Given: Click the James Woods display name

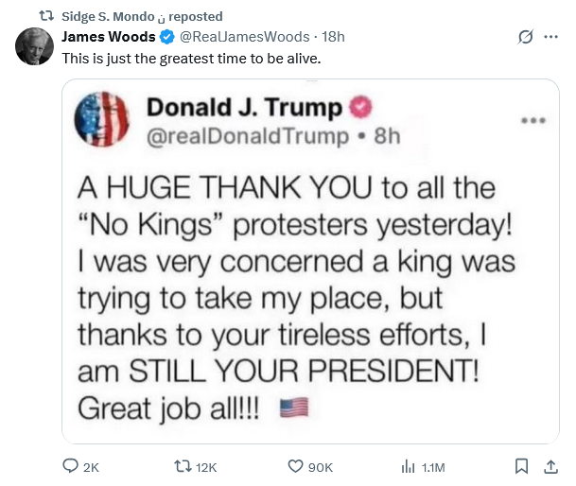Looking at the screenshot, I should pyautogui.click(x=107, y=37).
